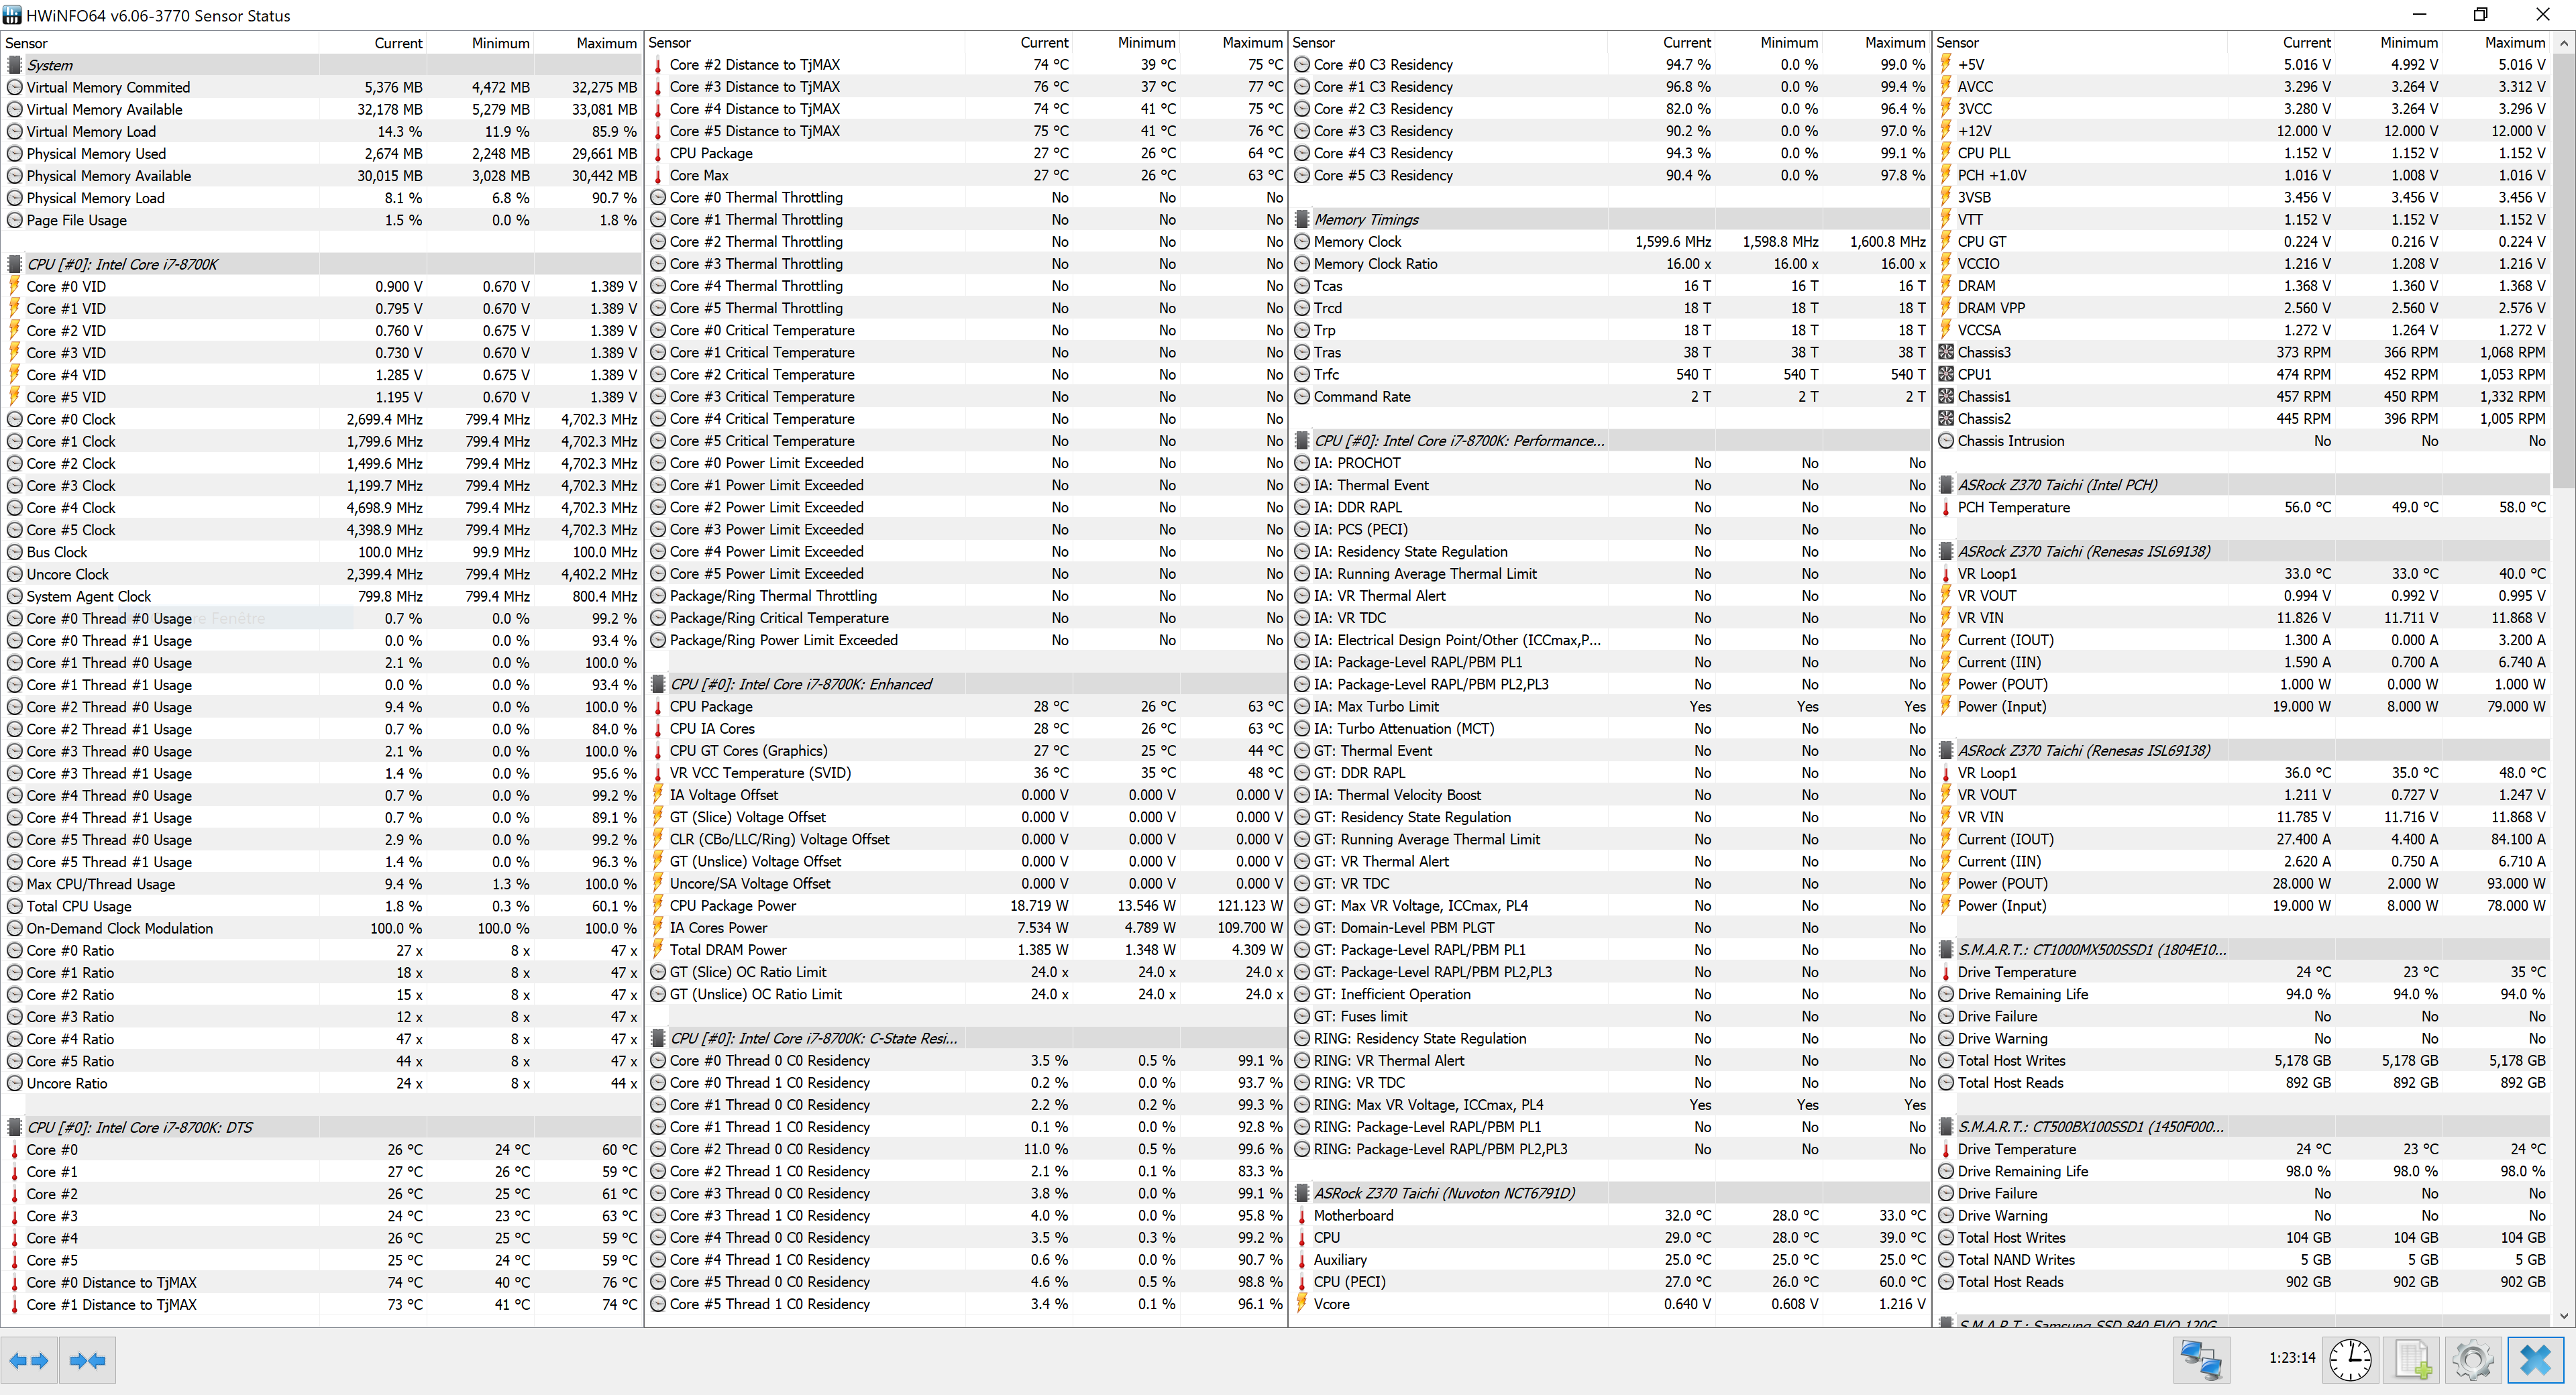Click Maximum column header in rightmost panel
The image size is (2576, 1395).
[x=2514, y=43]
